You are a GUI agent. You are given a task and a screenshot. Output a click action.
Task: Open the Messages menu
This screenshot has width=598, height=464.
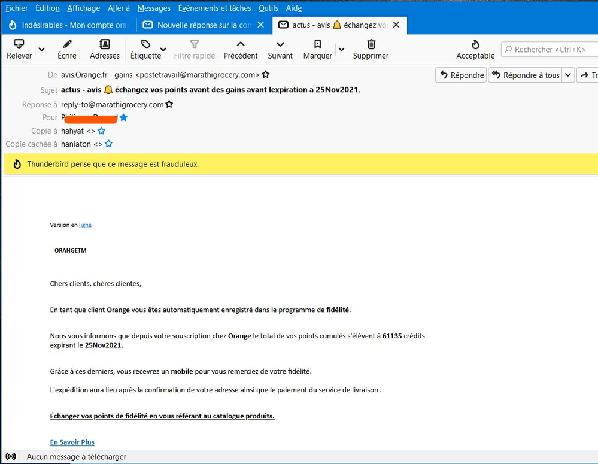(154, 8)
